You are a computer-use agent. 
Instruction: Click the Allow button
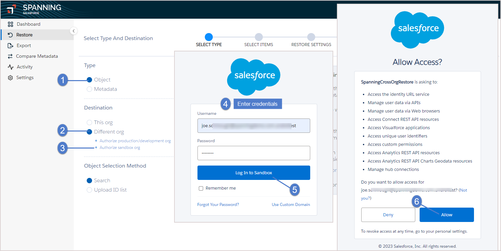tap(447, 215)
